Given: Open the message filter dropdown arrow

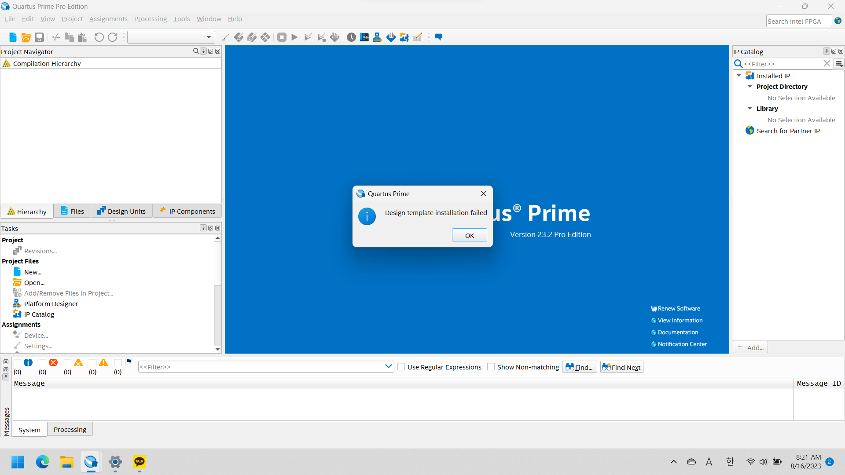Looking at the screenshot, I should (389, 366).
